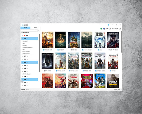Open Assassin's Creed Valhalla cover

click(x=100, y=61)
